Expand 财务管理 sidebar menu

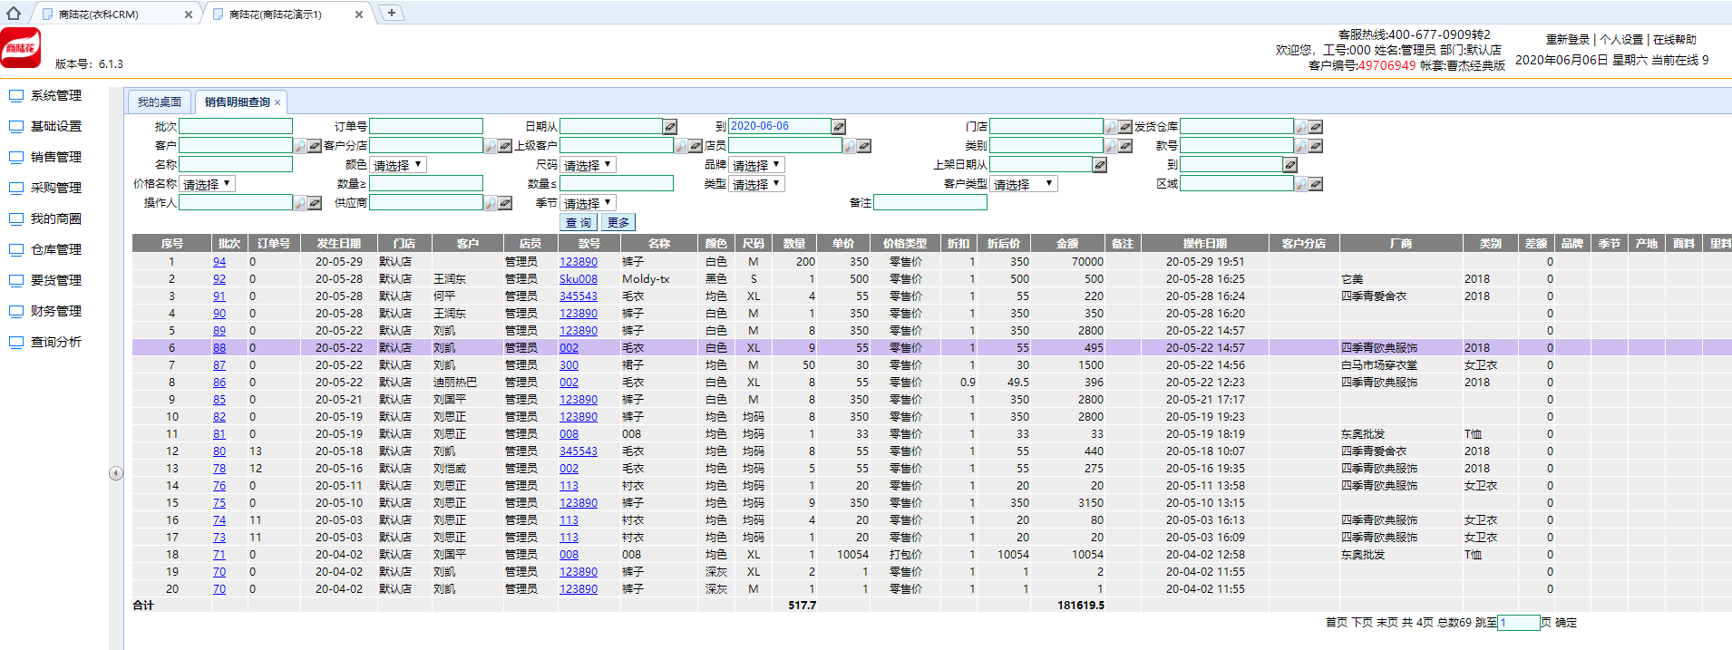pos(56,311)
